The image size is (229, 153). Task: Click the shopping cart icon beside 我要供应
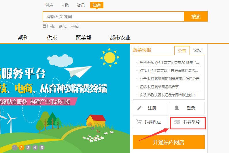click(139, 122)
